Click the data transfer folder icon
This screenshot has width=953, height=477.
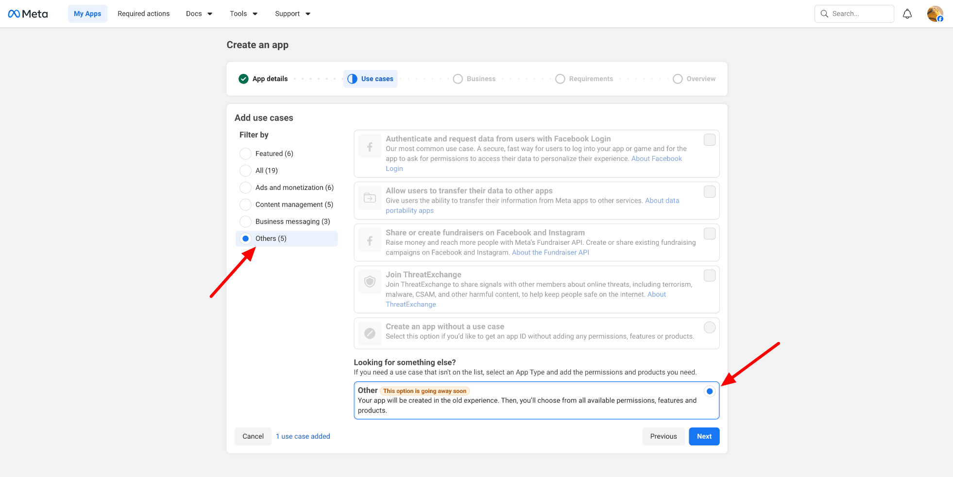pos(370,198)
